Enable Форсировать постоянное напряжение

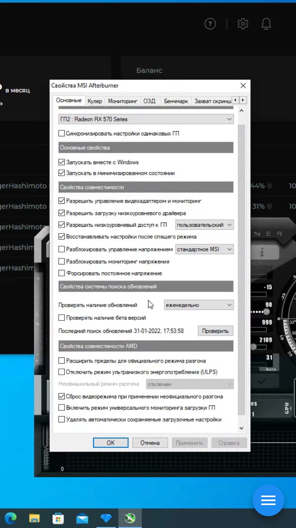point(62,273)
